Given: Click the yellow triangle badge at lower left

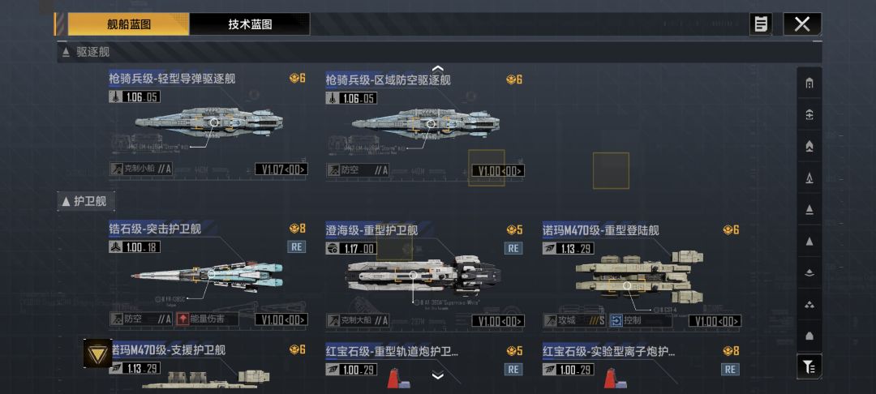Looking at the screenshot, I should point(98,353).
